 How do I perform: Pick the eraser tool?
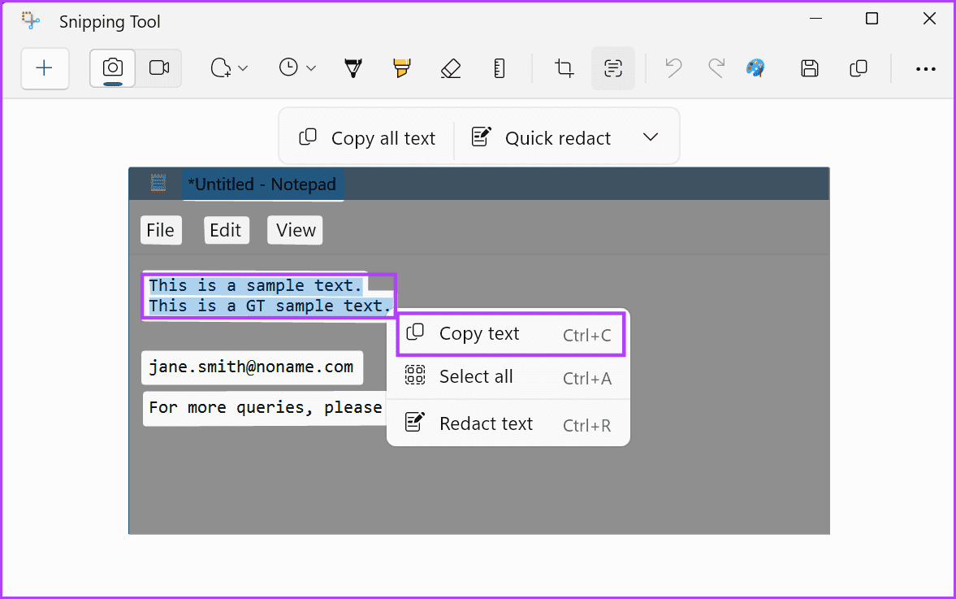451,68
